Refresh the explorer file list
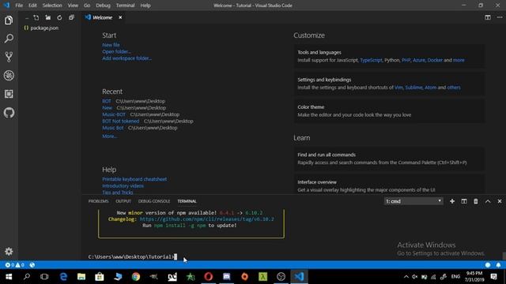506x284 pixels. [59, 17]
